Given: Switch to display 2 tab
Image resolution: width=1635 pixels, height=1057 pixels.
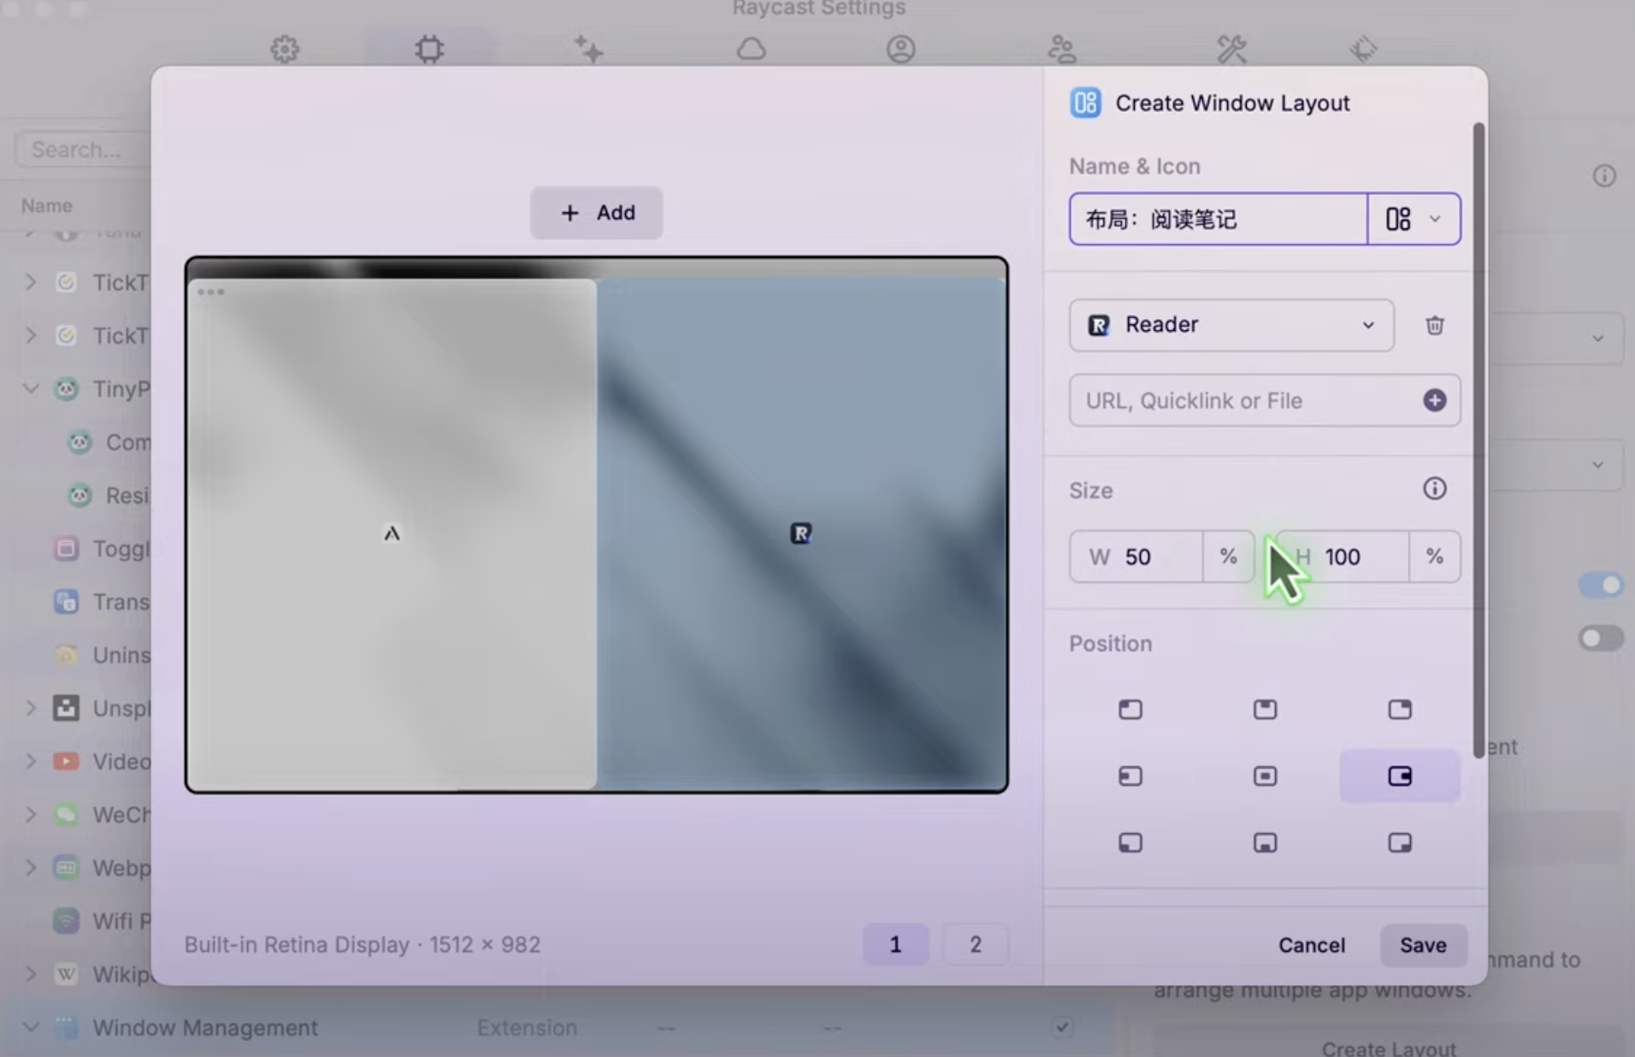Looking at the screenshot, I should [975, 944].
